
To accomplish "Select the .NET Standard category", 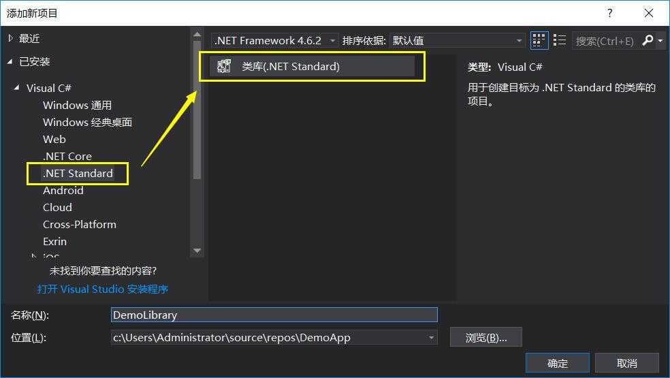I will click(x=78, y=174).
